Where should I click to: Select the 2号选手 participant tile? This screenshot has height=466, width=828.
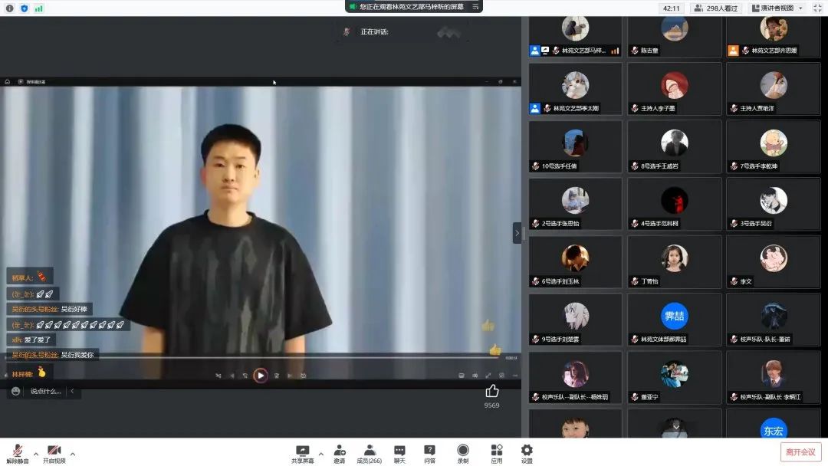click(x=575, y=204)
